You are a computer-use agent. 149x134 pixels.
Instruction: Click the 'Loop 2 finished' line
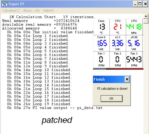click(x=38, y=40)
